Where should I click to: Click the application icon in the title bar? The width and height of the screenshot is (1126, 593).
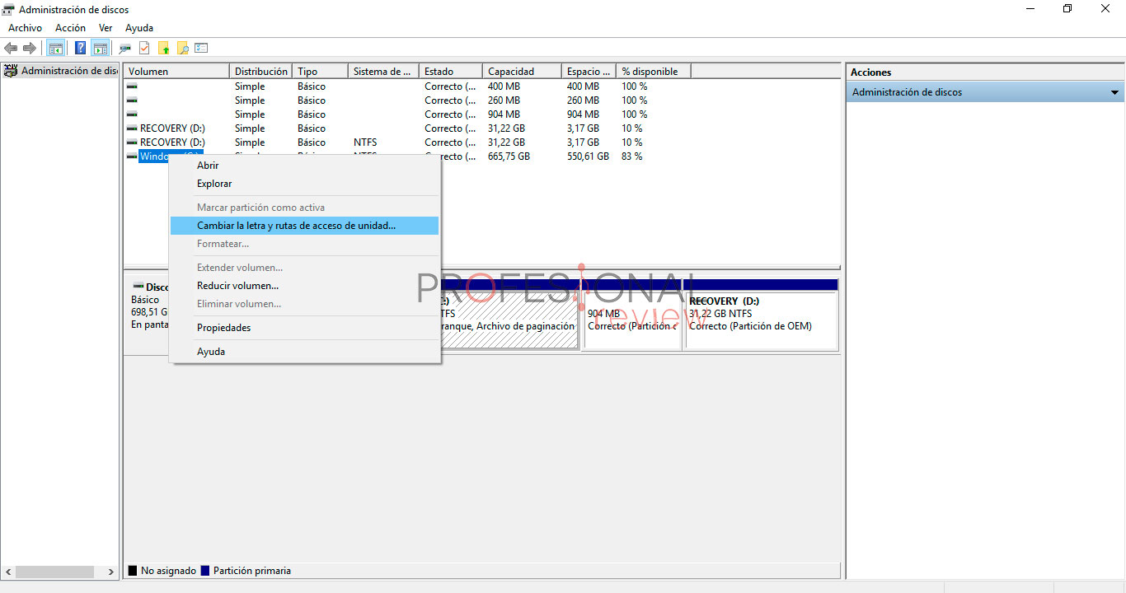tap(9, 9)
